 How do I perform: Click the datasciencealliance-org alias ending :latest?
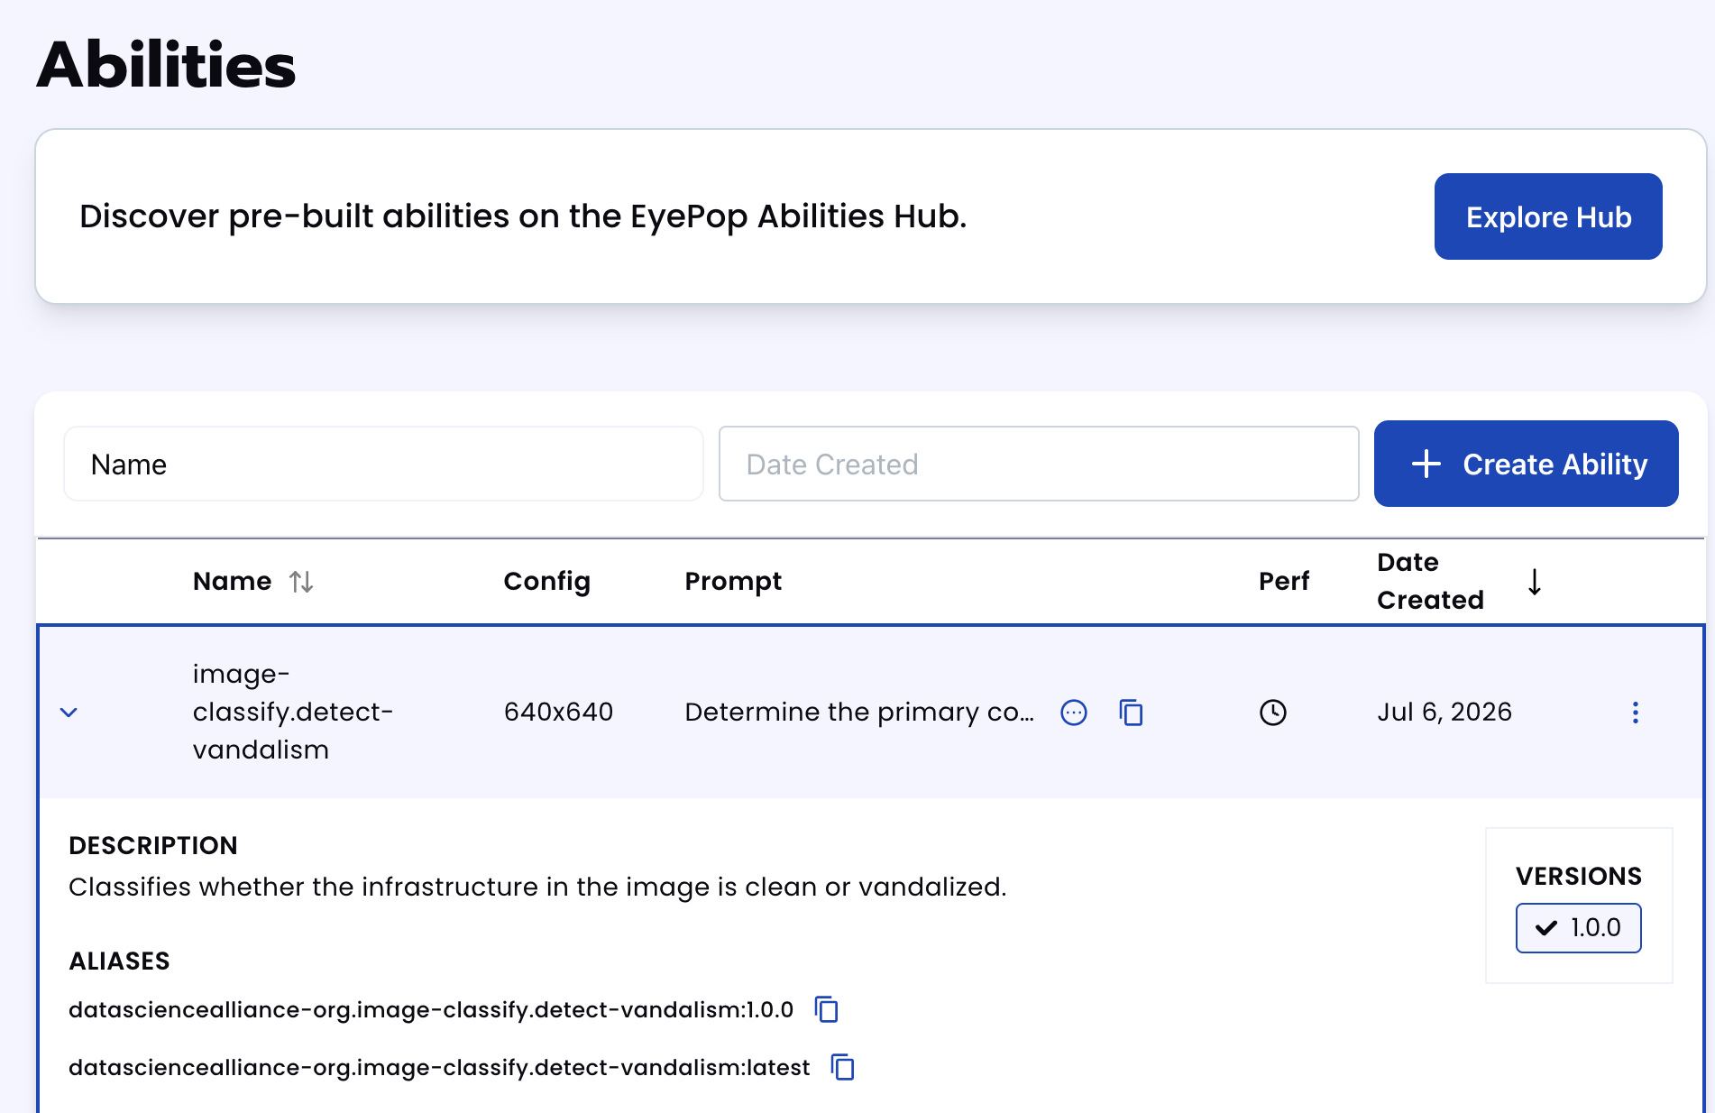point(439,1067)
